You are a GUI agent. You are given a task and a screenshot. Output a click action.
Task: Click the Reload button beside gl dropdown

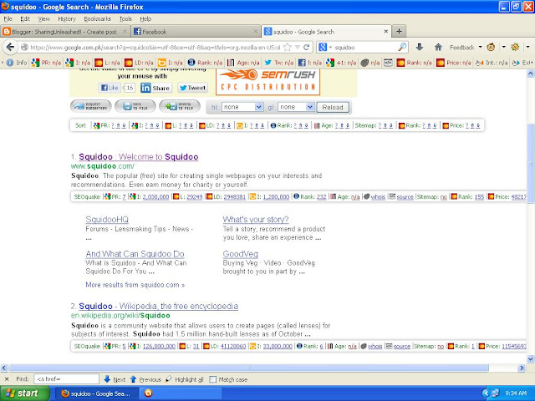pos(333,107)
